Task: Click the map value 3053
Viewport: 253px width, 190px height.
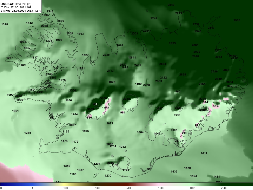Action: pyautogui.click(x=219, y=57)
